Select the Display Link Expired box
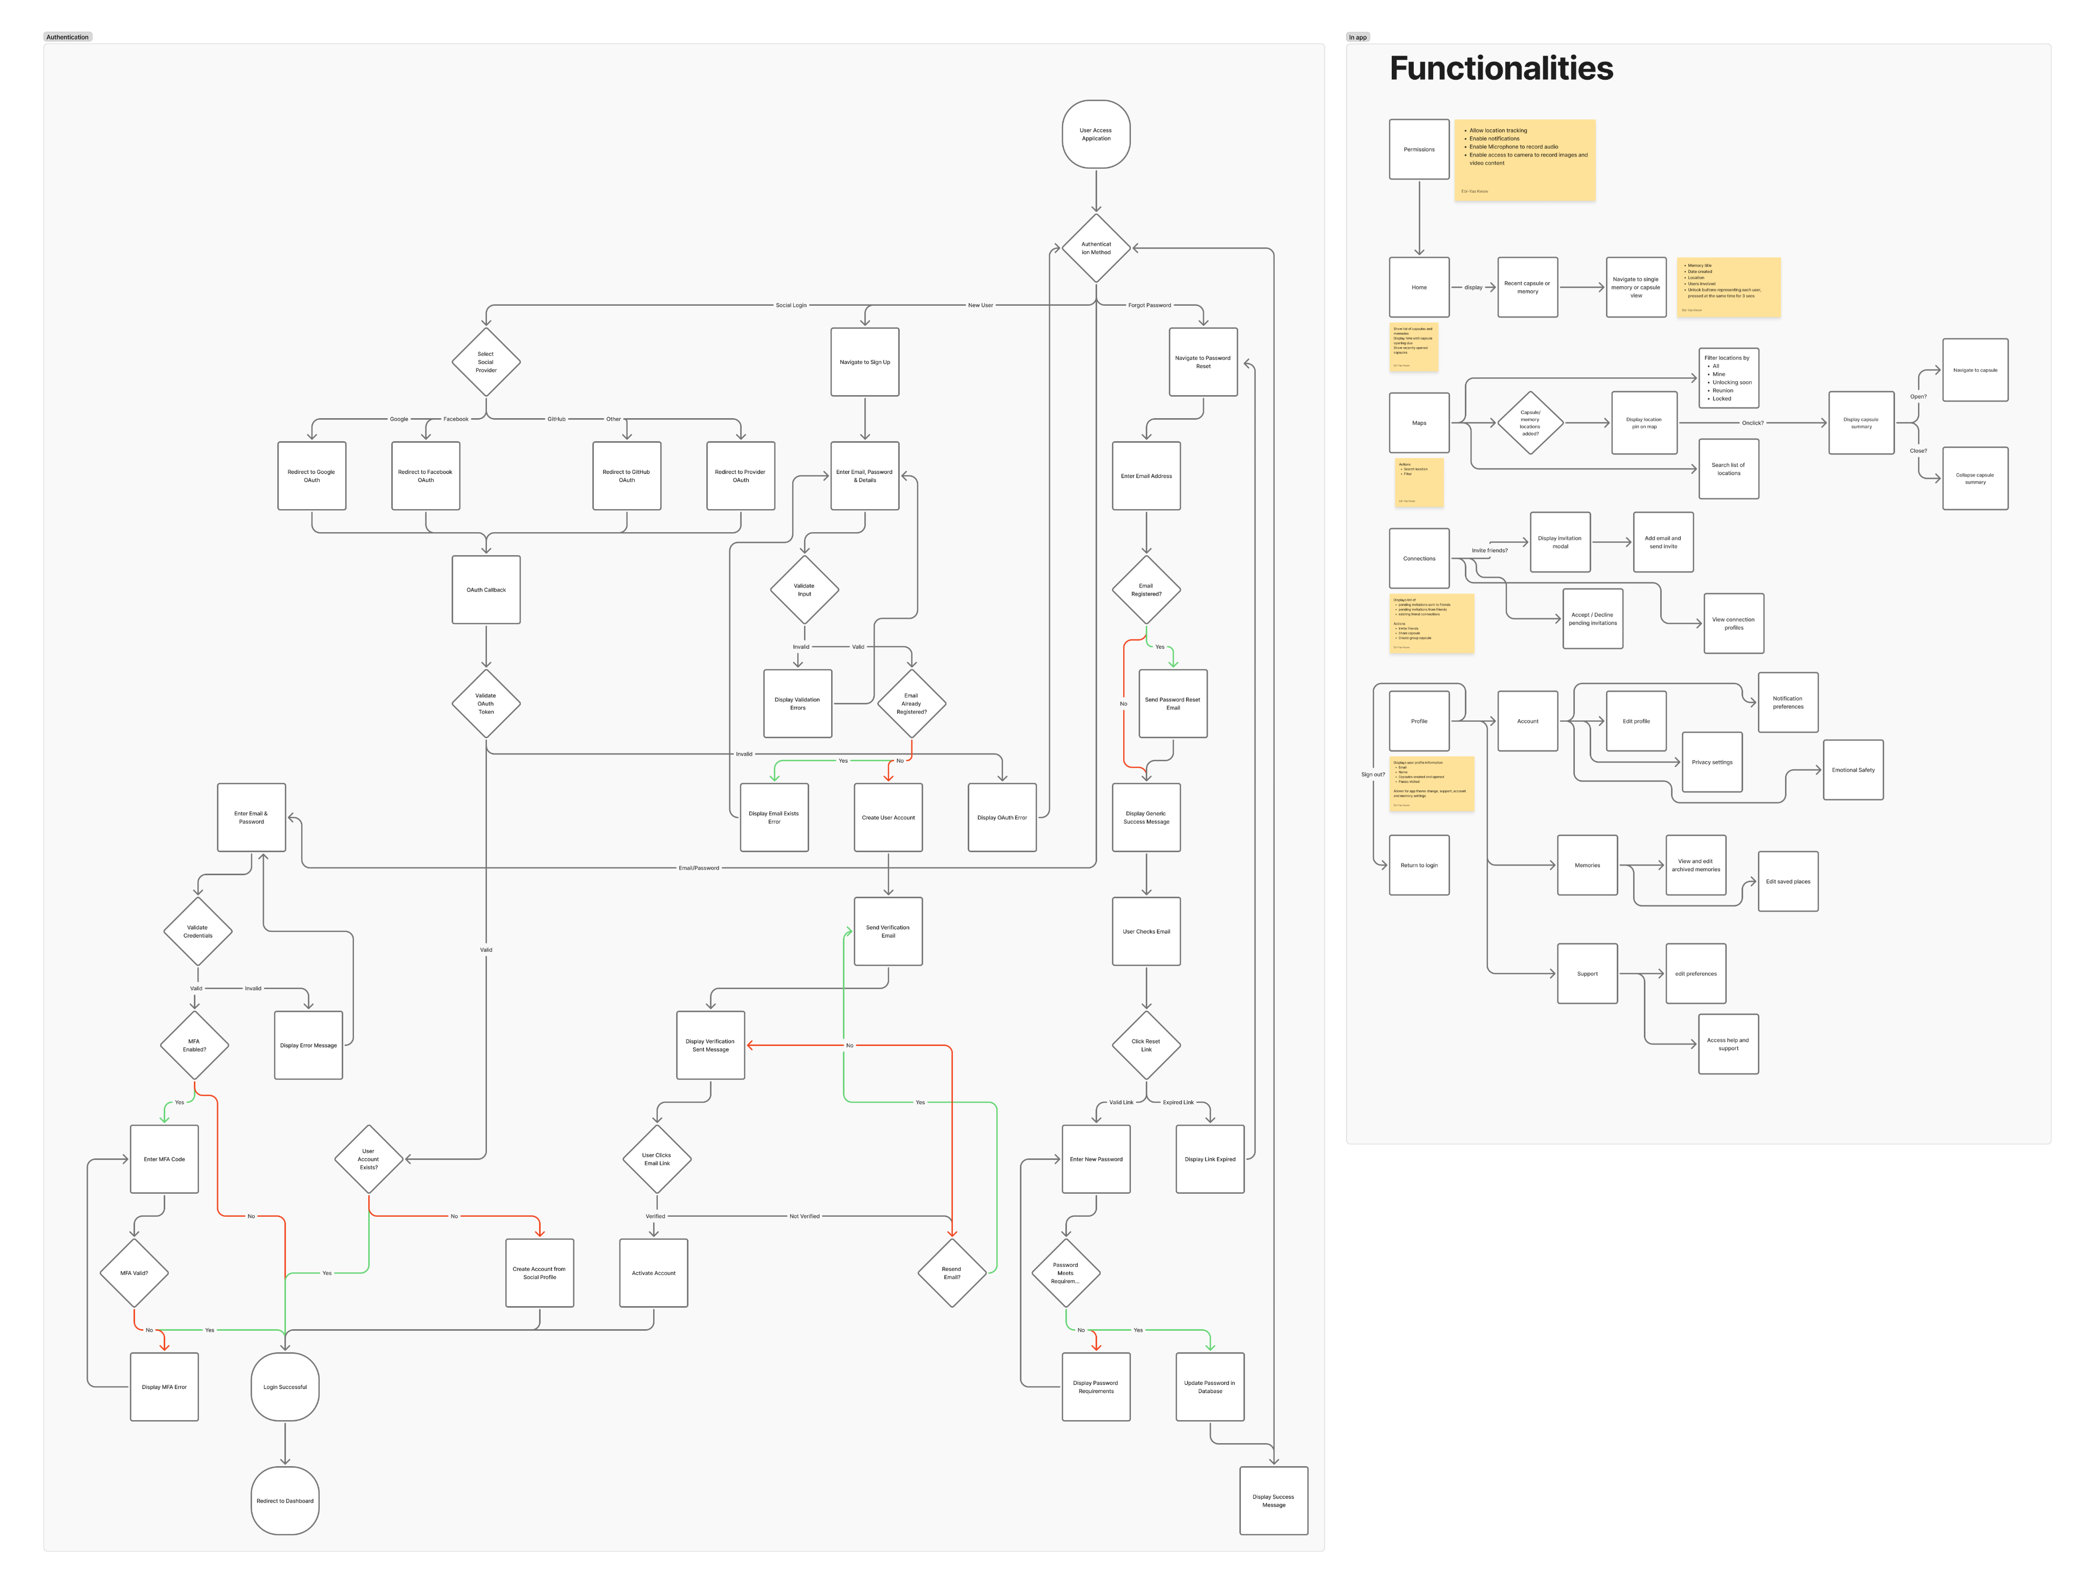2095x1595 pixels. (x=1210, y=1159)
